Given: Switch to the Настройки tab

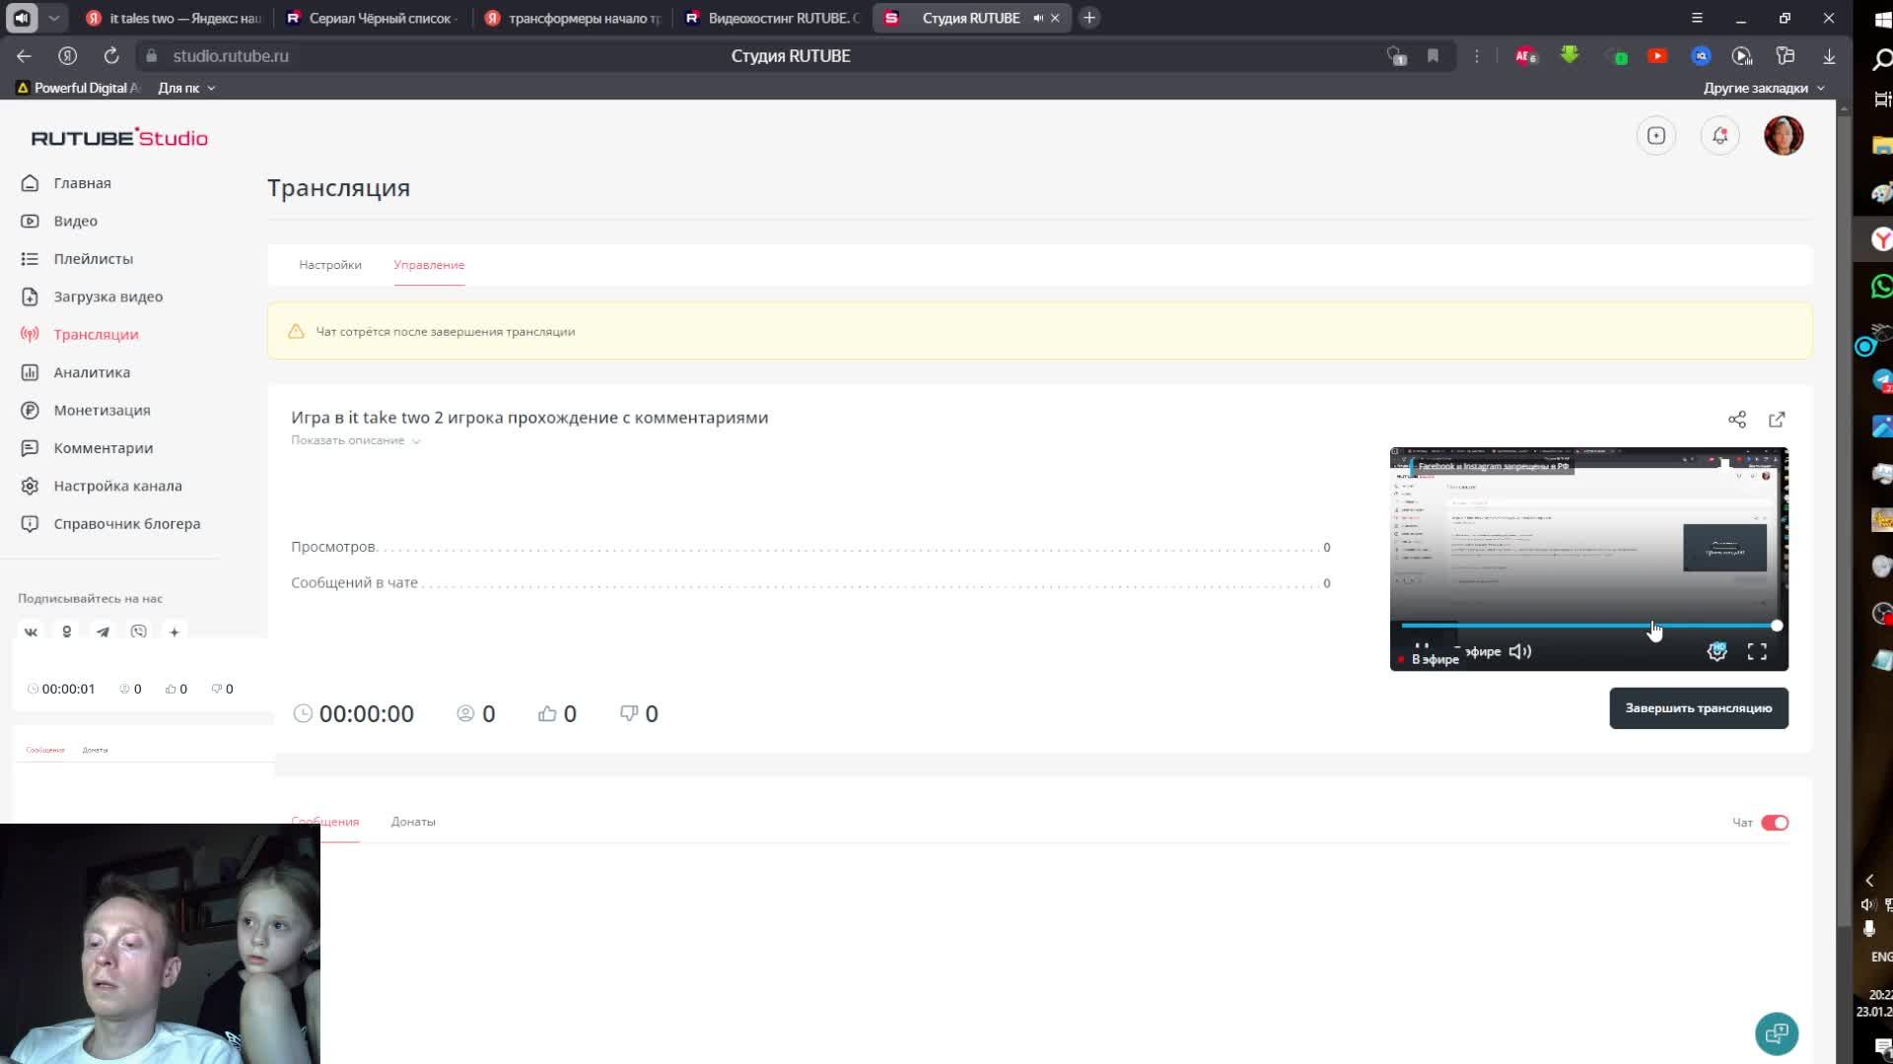Looking at the screenshot, I should [330, 265].
